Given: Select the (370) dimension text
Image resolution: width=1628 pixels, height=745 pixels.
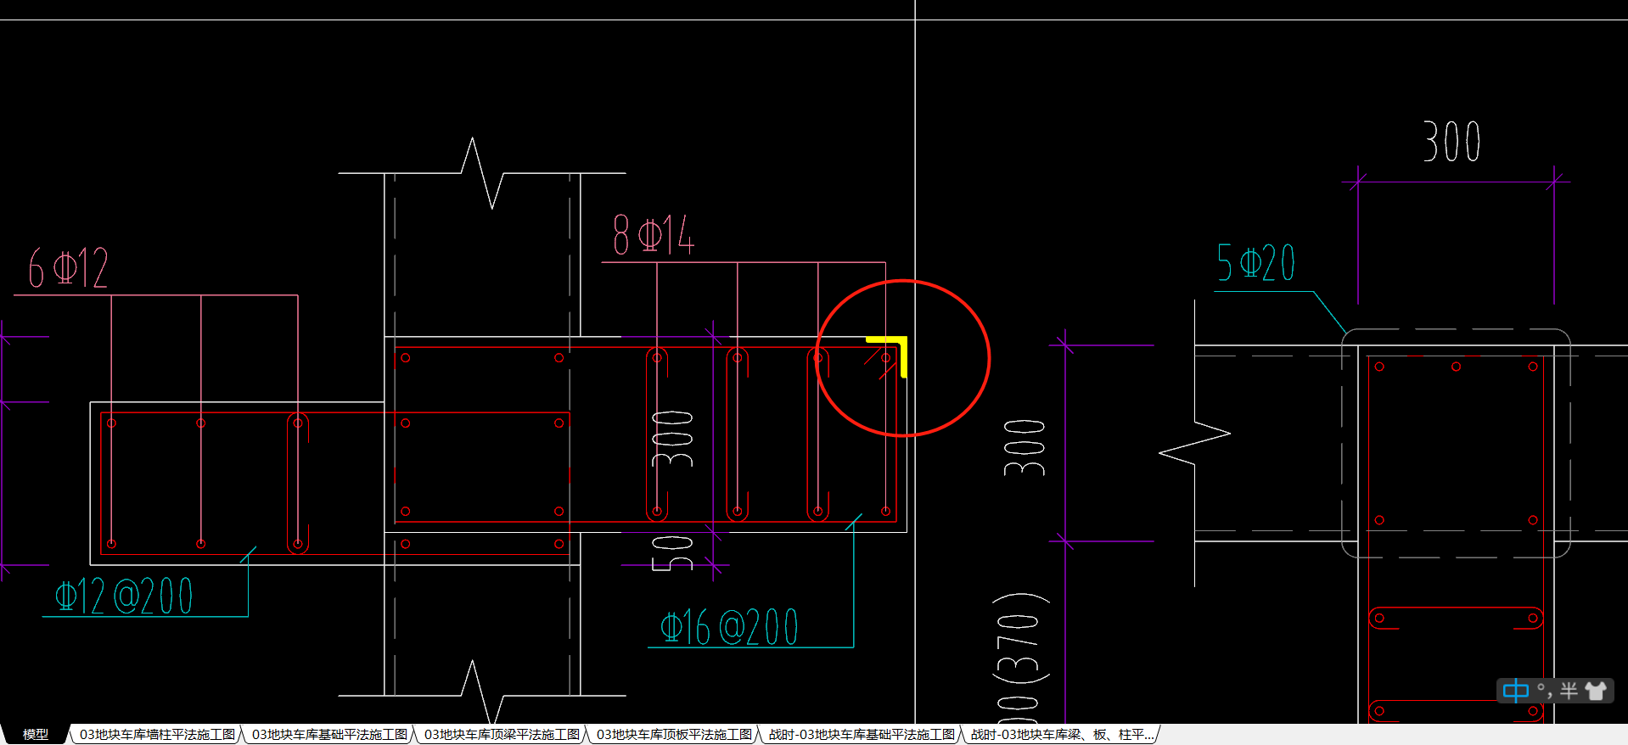Looking at the screenshot, I should (x=1021, y=637).
